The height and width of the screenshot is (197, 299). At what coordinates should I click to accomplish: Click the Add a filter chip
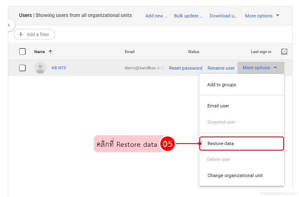pyautogui.click(x=34, y=34)
